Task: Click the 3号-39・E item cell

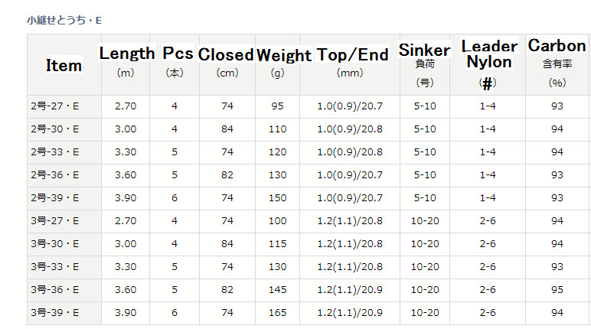Action: coord(64,314)
